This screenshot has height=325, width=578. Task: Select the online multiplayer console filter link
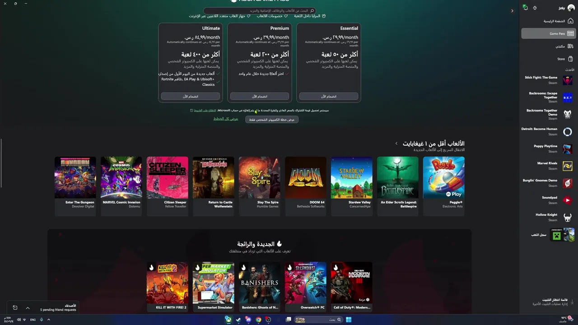coord(219,16)
